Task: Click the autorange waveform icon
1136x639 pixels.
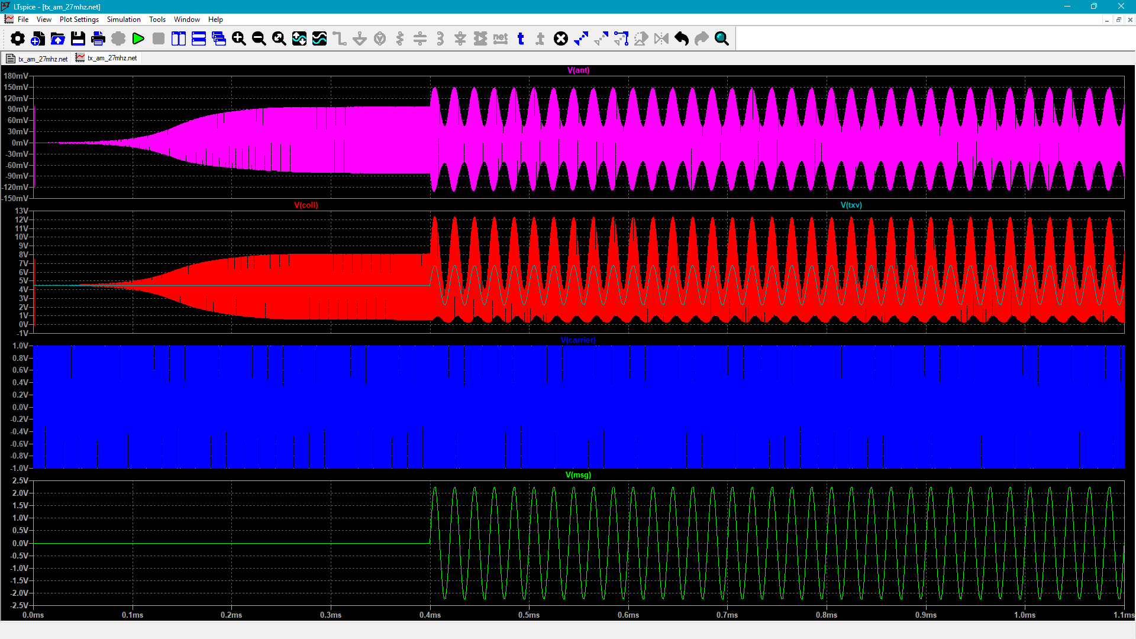Action: pos(299,39)
